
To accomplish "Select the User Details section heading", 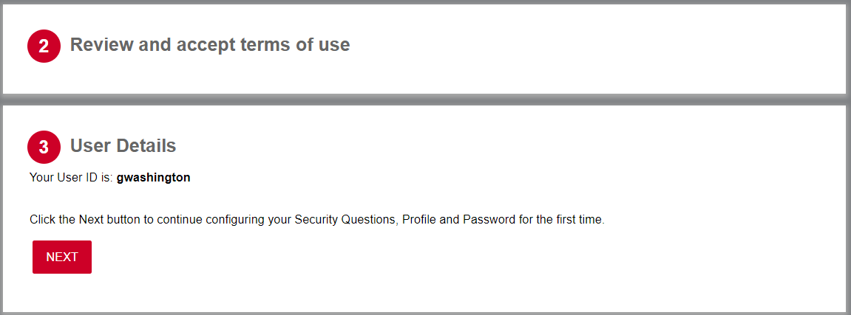I will [x=123, y=146].
